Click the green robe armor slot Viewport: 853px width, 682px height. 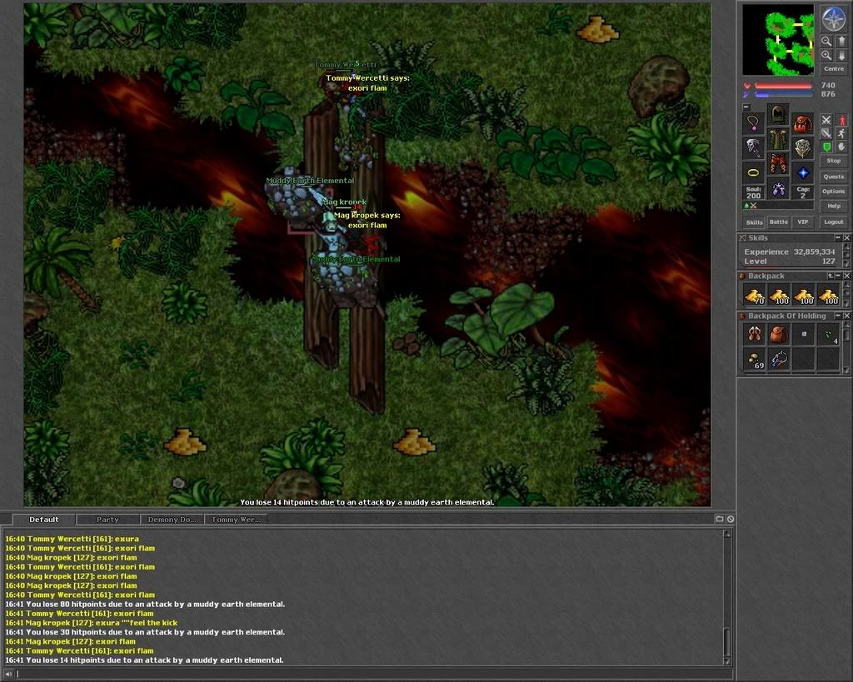tap(778, 140)
